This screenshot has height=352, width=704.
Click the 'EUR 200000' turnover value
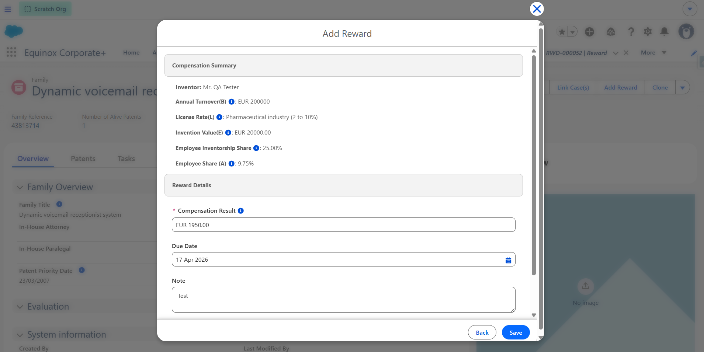pyautogui.click(x=254, y=102)
